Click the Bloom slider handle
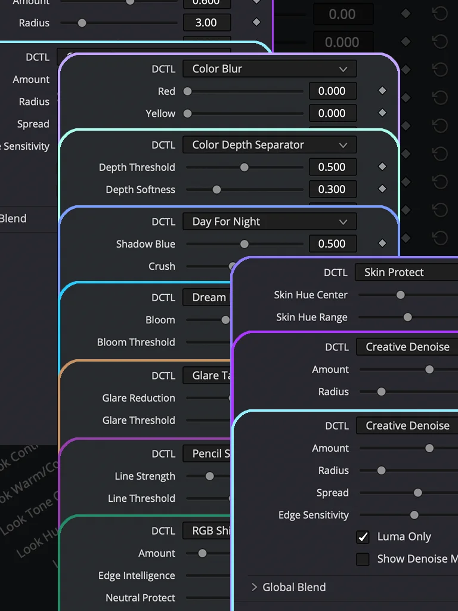Viewport: 458px width, 611px height. pyautogui.click(x=225, y=320)
